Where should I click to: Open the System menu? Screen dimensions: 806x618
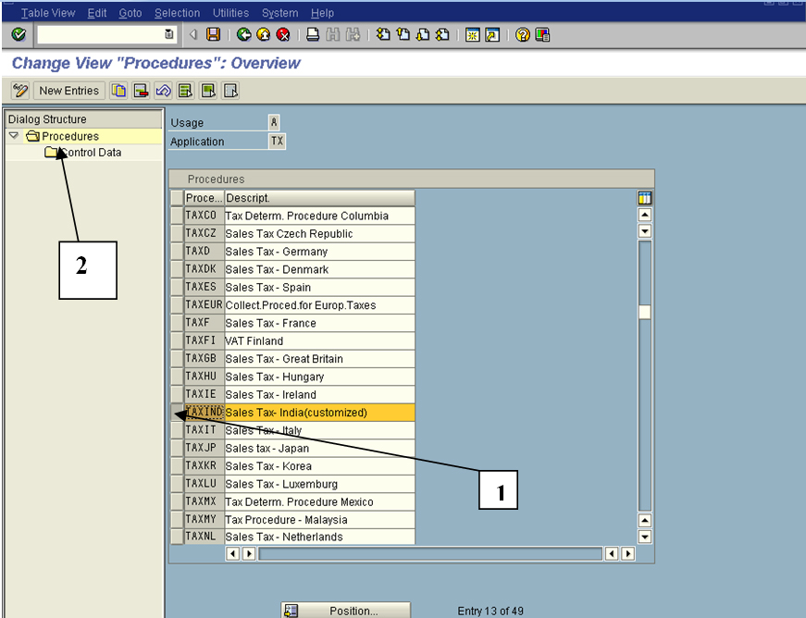(279, 13)
